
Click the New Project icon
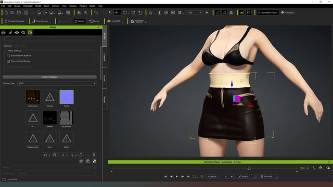click(6, 12)
